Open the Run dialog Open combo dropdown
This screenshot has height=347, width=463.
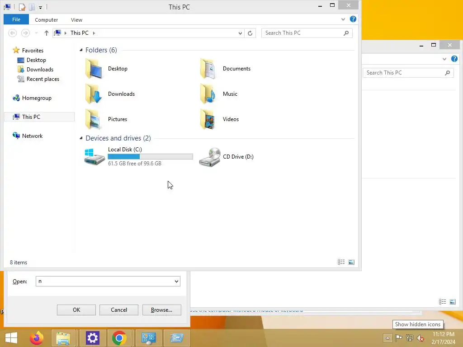(177, 281)
